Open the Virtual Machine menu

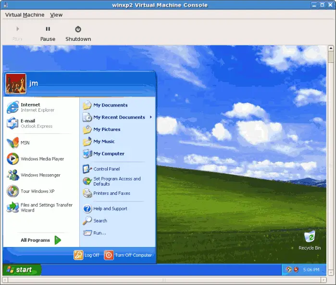25,15
